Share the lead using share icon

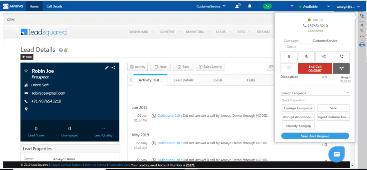click(x=113, y=67)
